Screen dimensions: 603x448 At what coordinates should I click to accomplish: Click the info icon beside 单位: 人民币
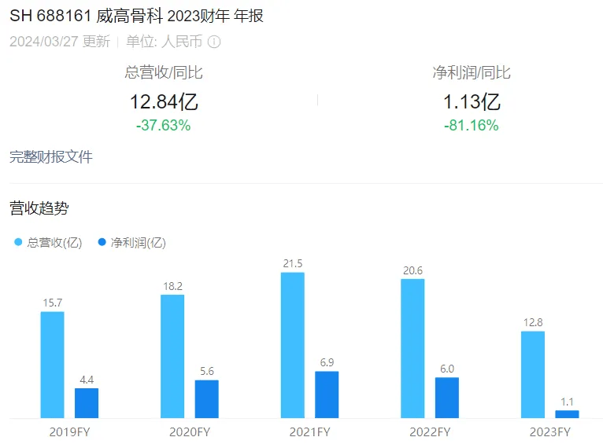(214, 42)
